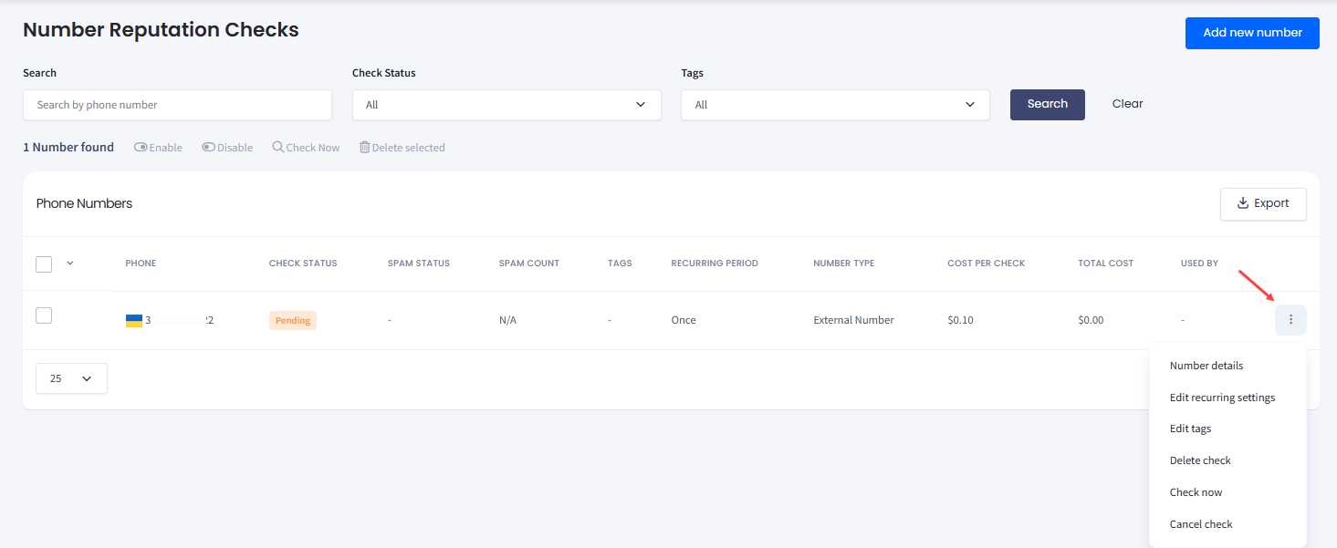
Task: Click the USED BY column header
Action: (x=1199, y=264)
